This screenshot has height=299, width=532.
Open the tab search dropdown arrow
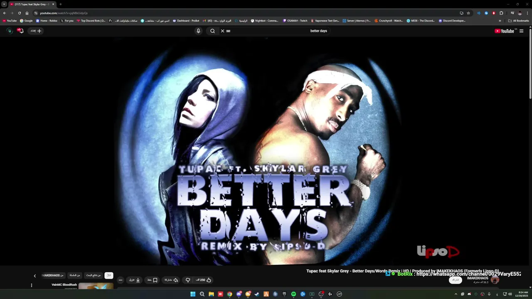coord(4,4)
